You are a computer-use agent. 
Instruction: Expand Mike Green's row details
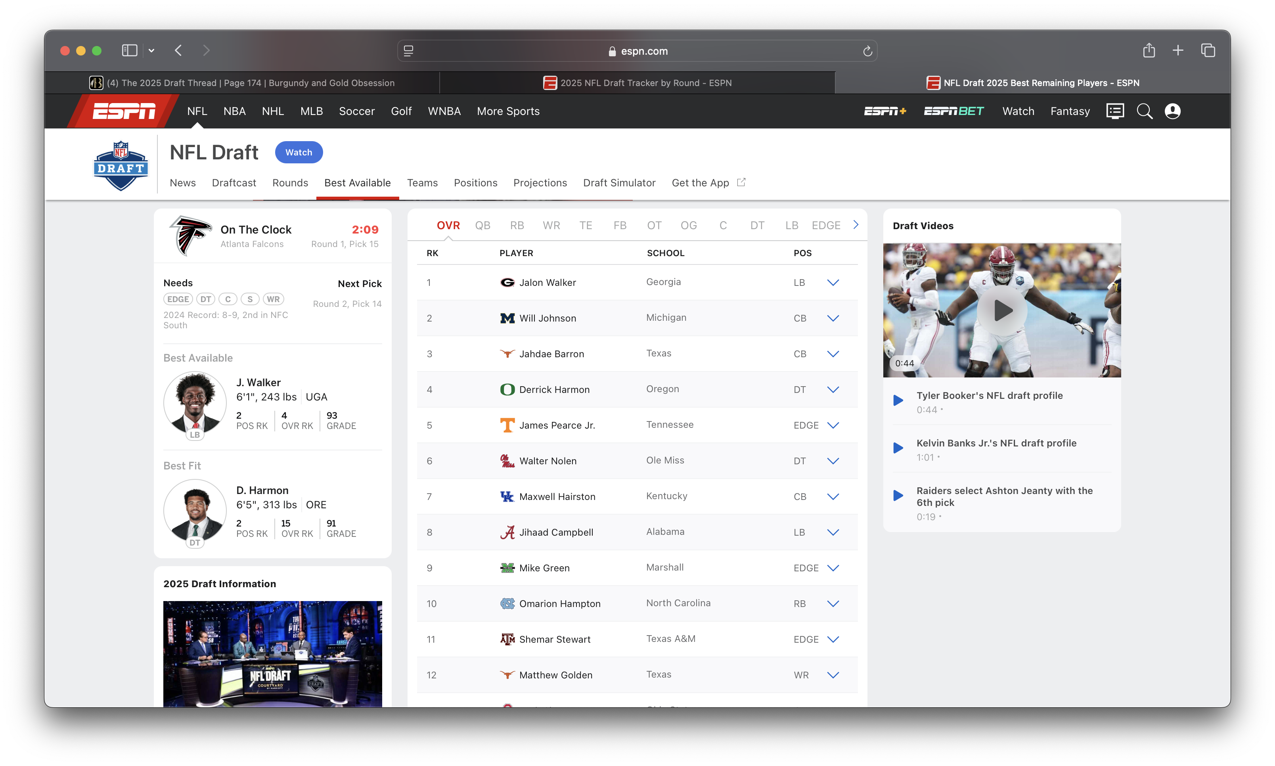(833, 568)
